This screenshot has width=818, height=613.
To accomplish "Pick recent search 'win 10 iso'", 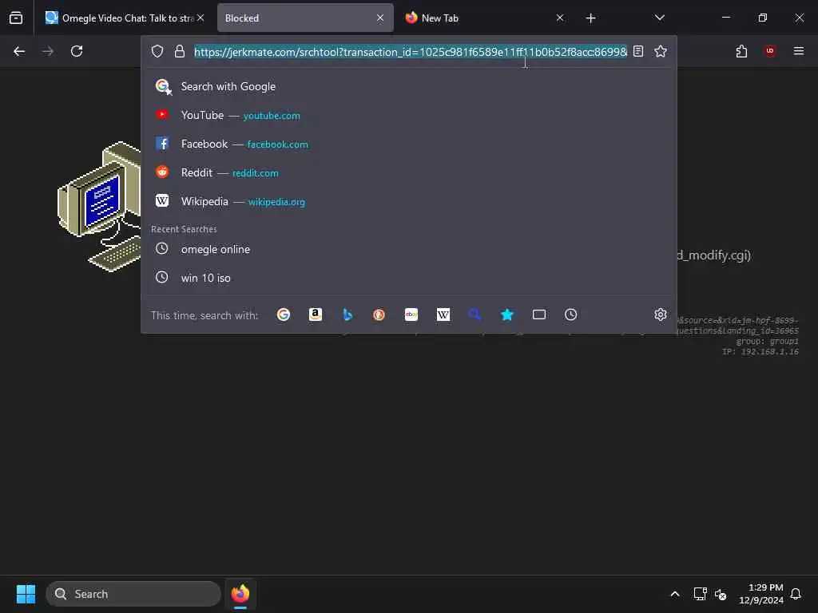I will [409, 278].
